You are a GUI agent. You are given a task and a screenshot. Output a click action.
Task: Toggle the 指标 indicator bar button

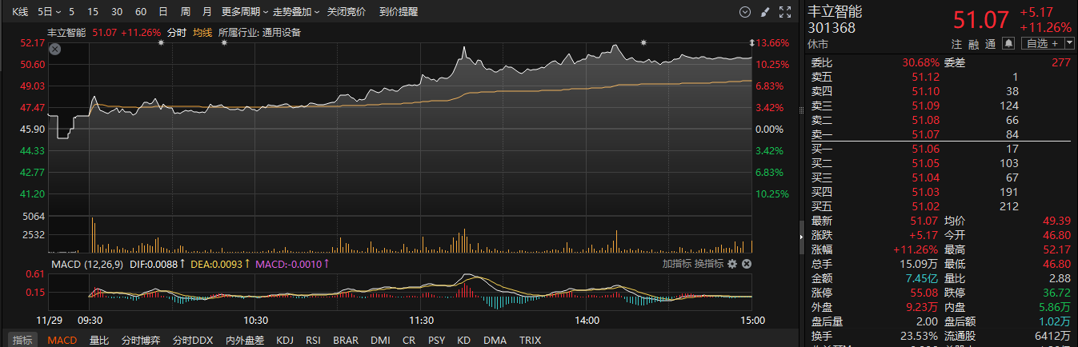[22, 340]
